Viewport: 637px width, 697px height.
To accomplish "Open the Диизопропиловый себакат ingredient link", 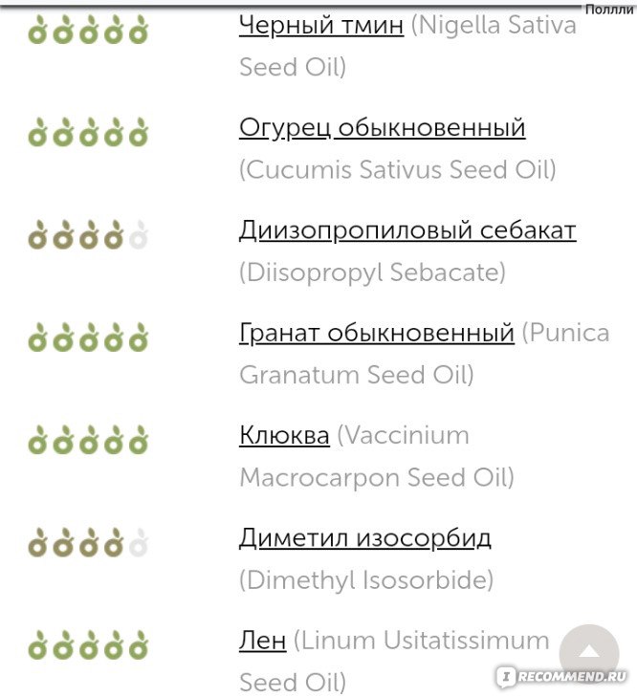I will click(x=407, y=230).
